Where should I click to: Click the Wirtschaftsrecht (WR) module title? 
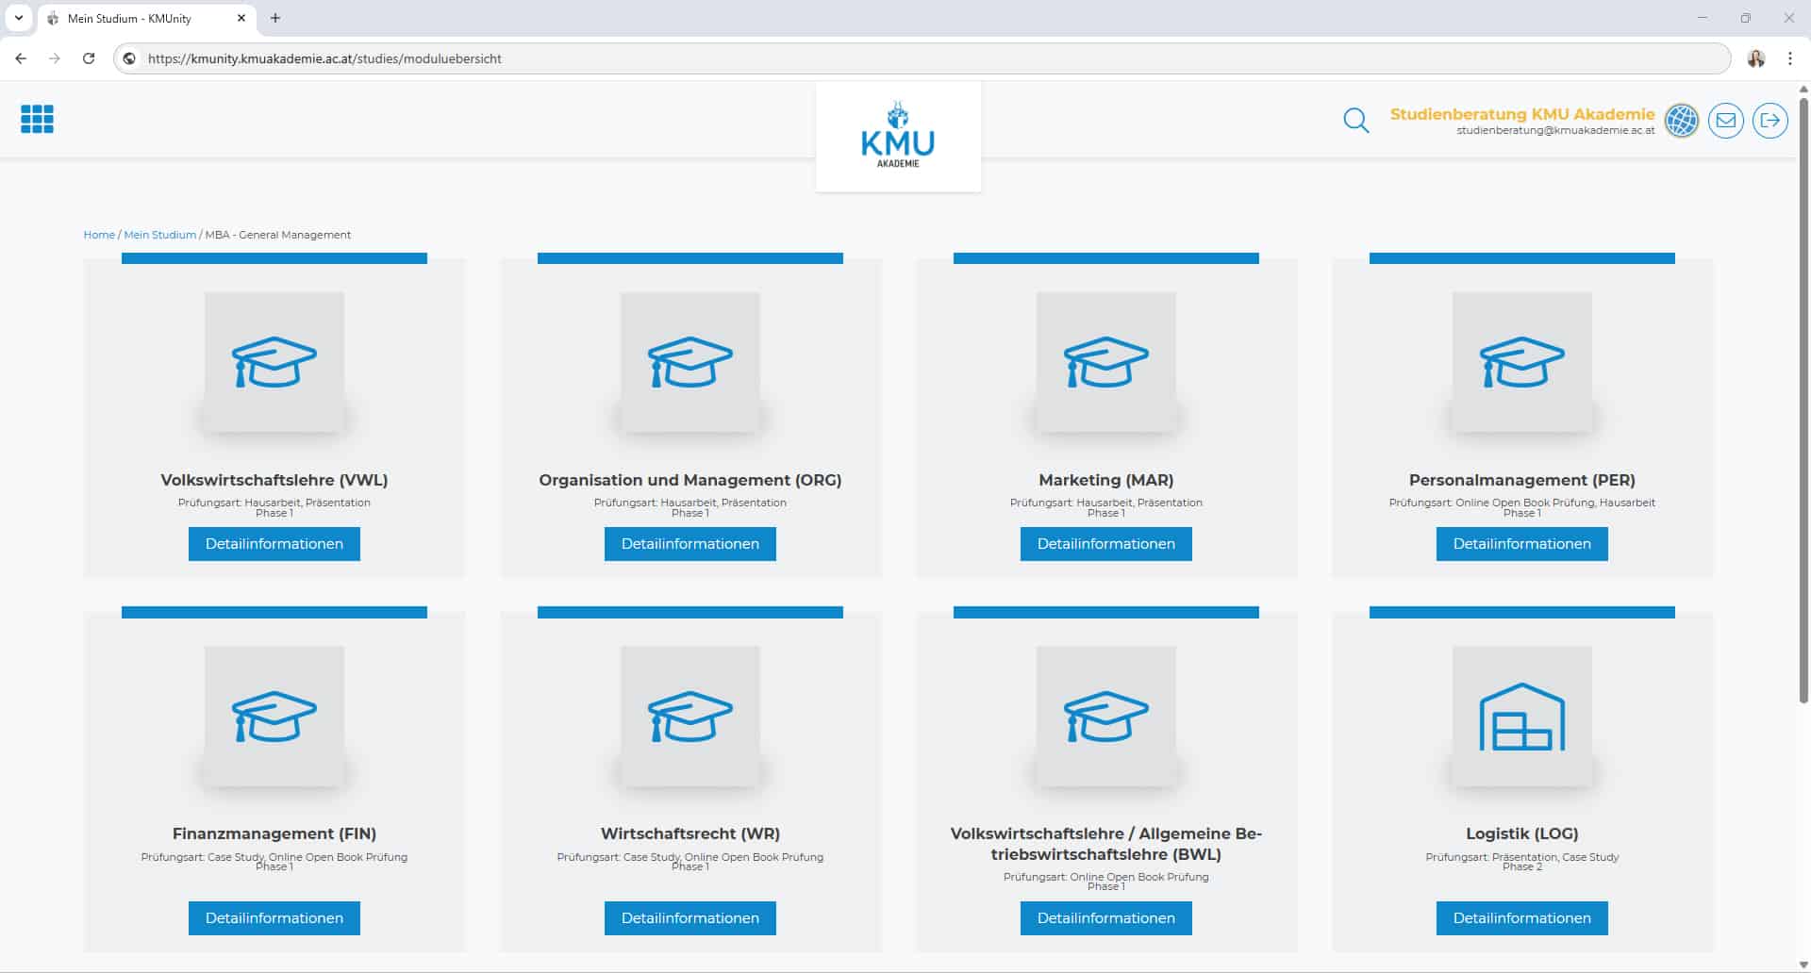(690, 833)
